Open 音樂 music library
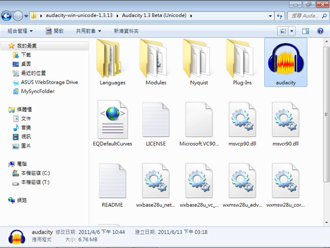 pyautogui.click(x=22, y=128)
